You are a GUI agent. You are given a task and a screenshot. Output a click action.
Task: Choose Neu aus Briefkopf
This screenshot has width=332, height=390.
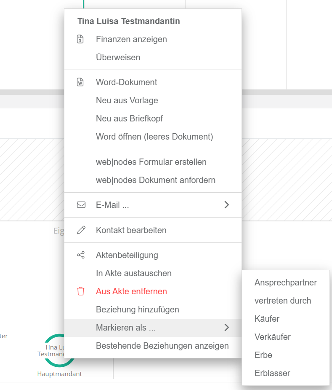point(129,118)
